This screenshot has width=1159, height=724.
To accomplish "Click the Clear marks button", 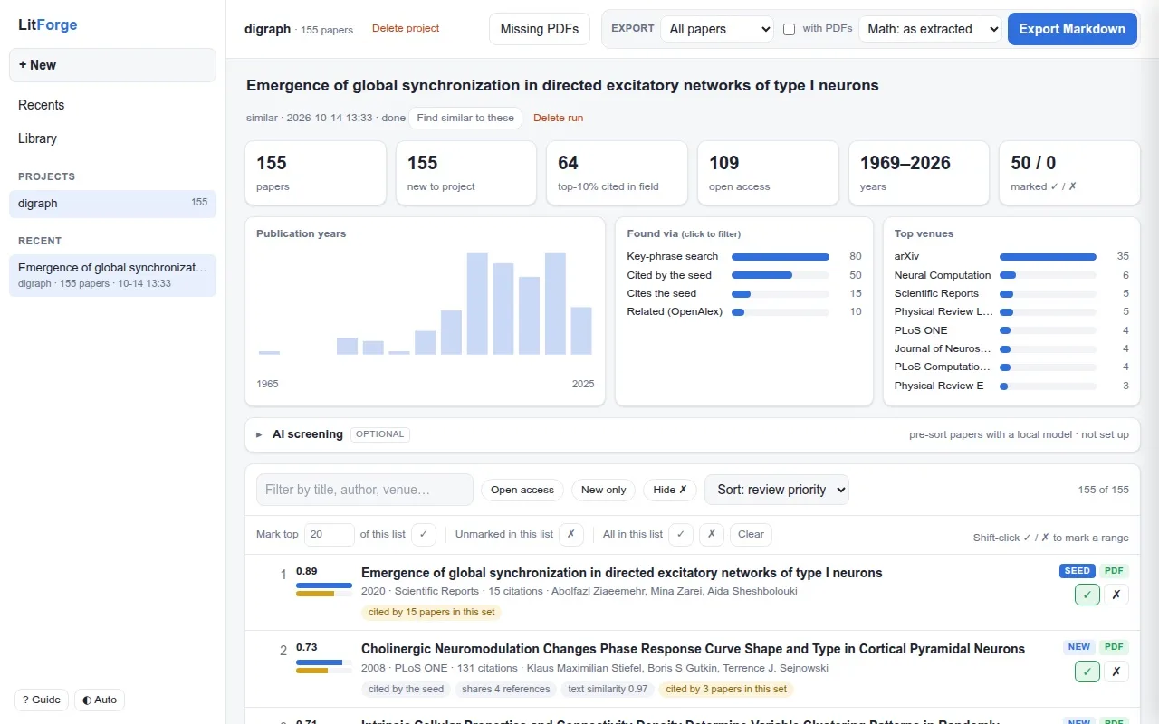I will (751, 534).
